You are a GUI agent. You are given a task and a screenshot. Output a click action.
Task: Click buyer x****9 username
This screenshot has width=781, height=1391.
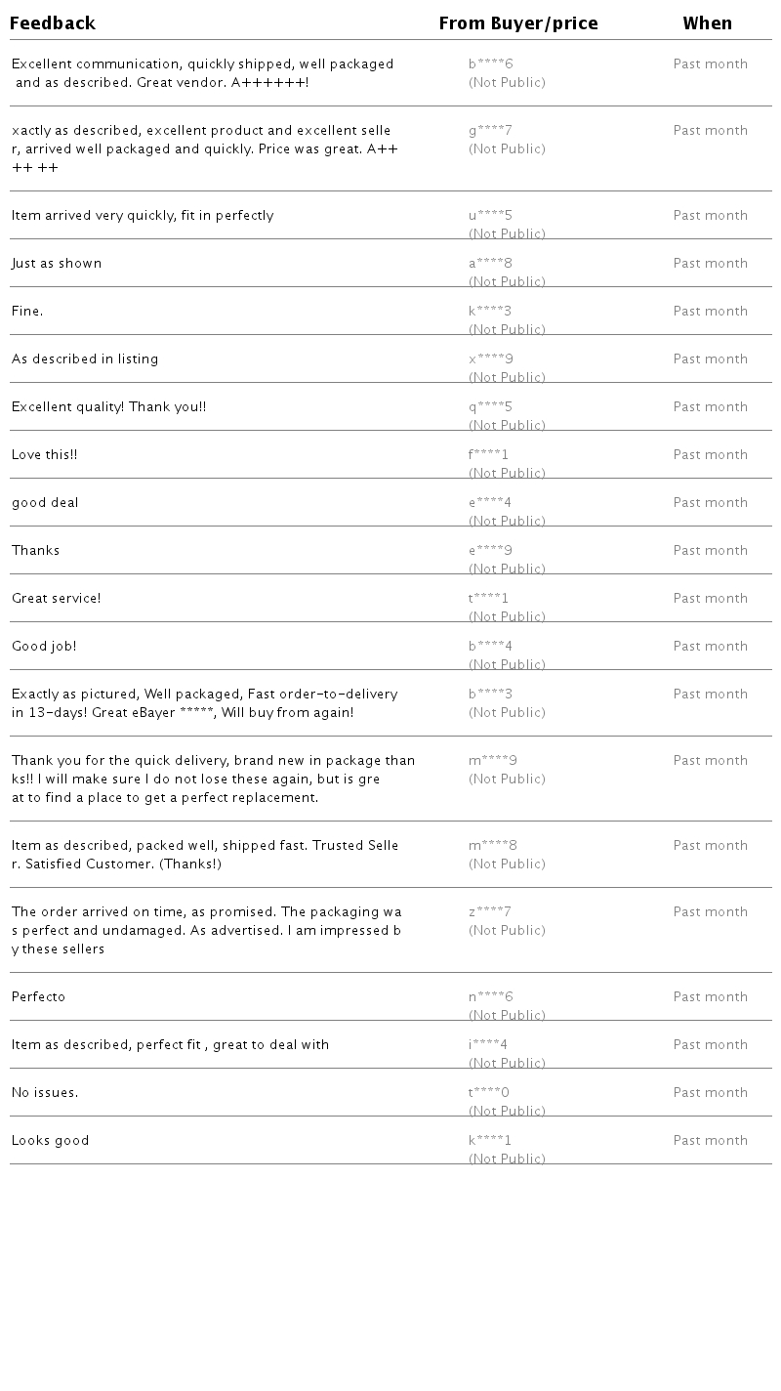(490, 359)
